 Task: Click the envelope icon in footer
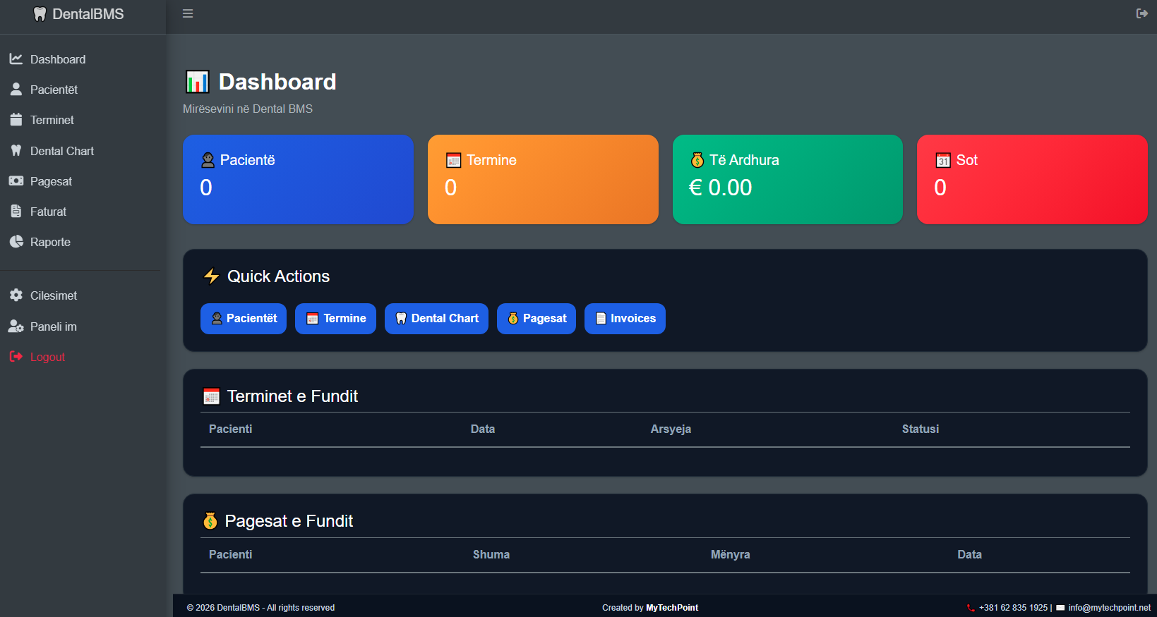1060,608
